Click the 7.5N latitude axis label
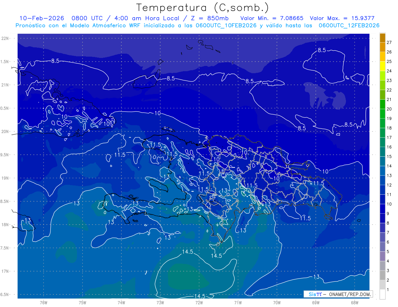 coord(5,248)
